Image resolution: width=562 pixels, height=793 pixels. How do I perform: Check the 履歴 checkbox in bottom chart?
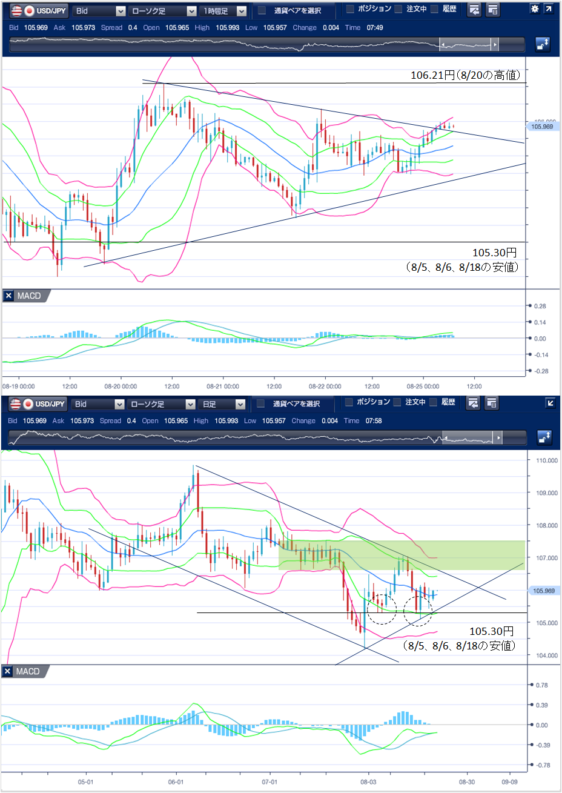pos(433,402)
